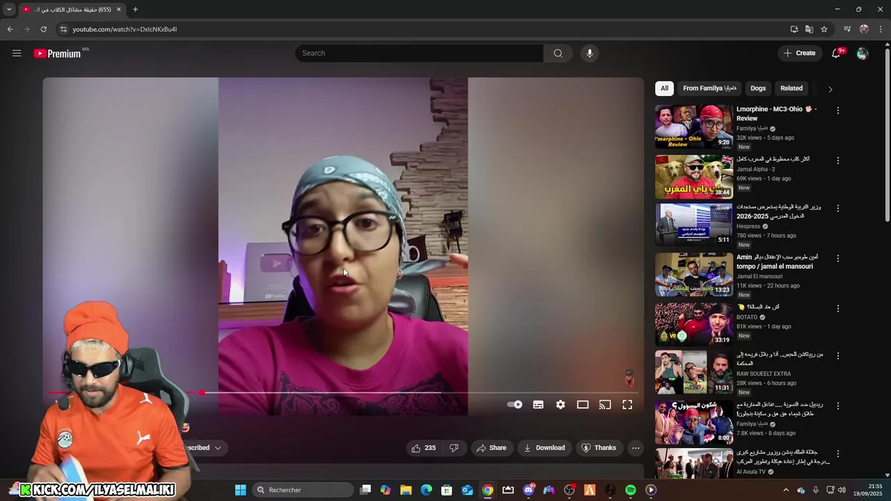Screen dimensions: 891x501
Task: Open the 13:23 Jamal El mansouri thumbnail
Action: pos(694,275)
